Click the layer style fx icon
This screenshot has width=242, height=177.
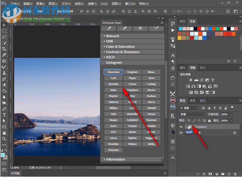point(204,173)
